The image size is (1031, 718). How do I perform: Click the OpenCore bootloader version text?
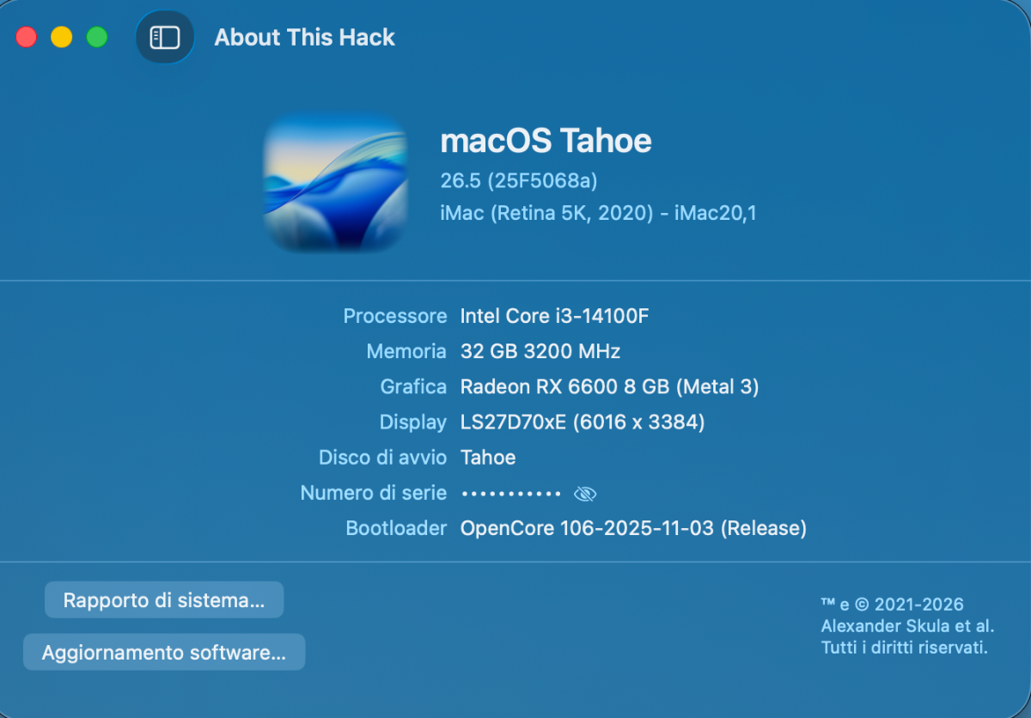[633, 528]
